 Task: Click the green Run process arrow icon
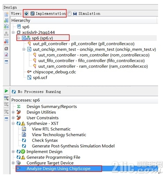[6, 91]
